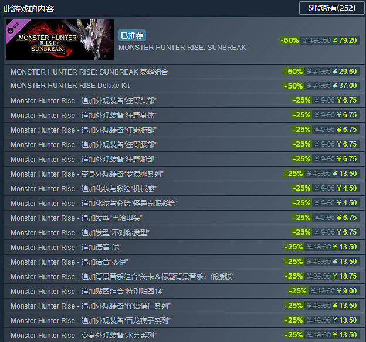Open 追加语音 胧 DLC entry
This screenshot has height=342, width=366.
point(184,247)
